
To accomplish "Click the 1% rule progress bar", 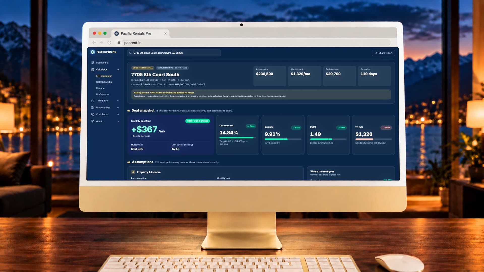I will pos(374,139).
